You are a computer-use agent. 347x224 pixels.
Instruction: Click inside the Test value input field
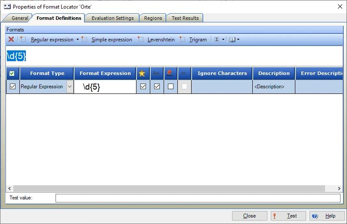click(x=198, y=198)
